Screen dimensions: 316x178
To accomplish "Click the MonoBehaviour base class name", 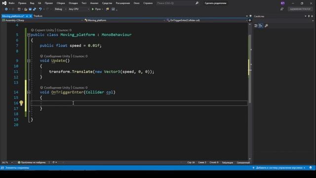I will [x=117, y=35].
